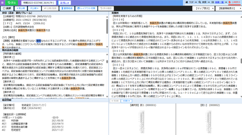Image resolution: width=242 pixels, height=135 pixels.
Task: Click the green 戻る back button
Action: click(12, 3)
